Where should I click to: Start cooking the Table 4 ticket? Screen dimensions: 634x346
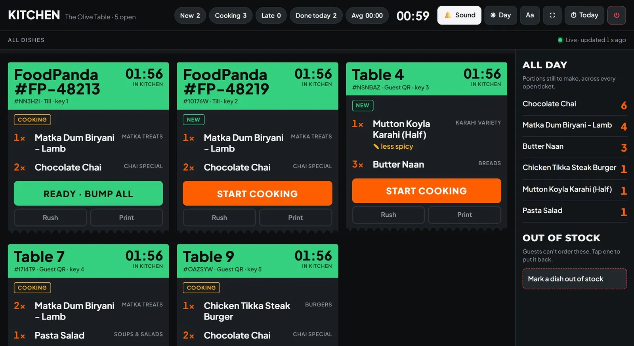coord(426,191)
